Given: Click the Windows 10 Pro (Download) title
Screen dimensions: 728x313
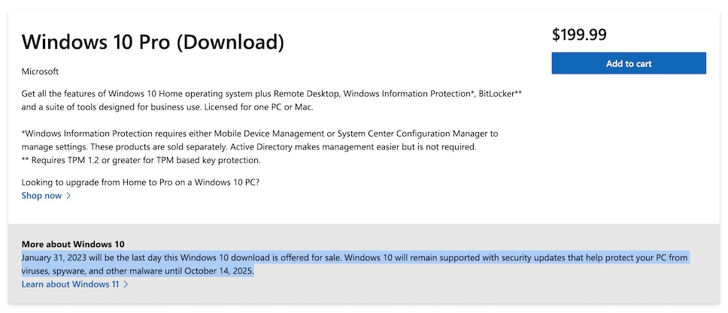Looking at the screenshot, I should (x=153, y=42).
